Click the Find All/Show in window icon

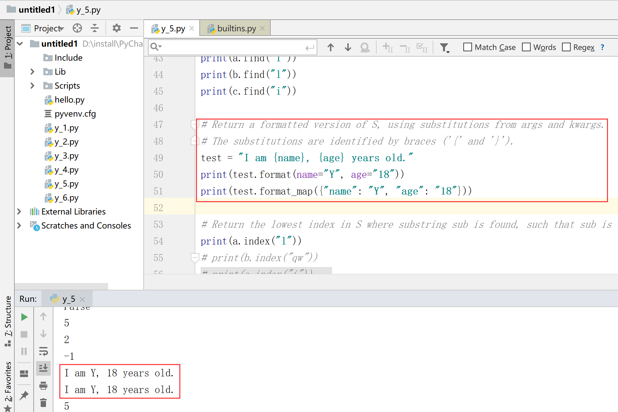point(365,48)
